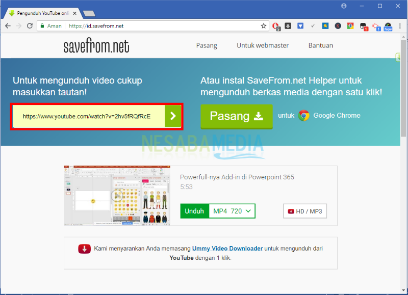Click the Aman label in address bar

point(55,26)
